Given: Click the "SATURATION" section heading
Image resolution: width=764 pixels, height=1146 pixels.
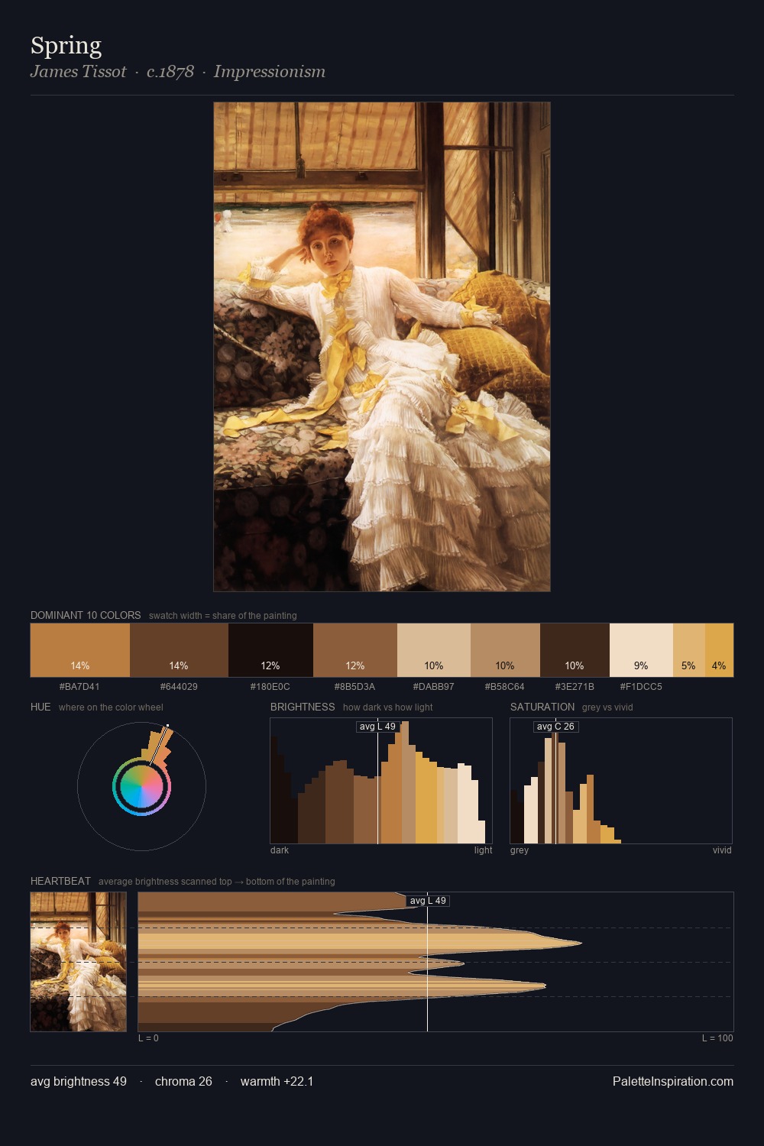Looking at the screenshot, I should 542,707.
